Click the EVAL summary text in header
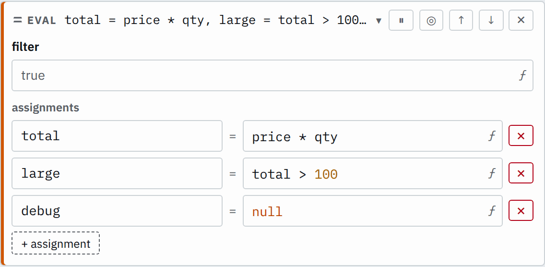Image resolution: width=545 pixels, height=267 pixels. 215,20
